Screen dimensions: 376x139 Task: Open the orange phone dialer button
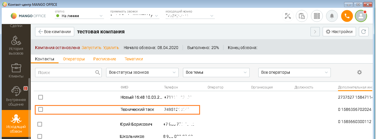(347, 16)
